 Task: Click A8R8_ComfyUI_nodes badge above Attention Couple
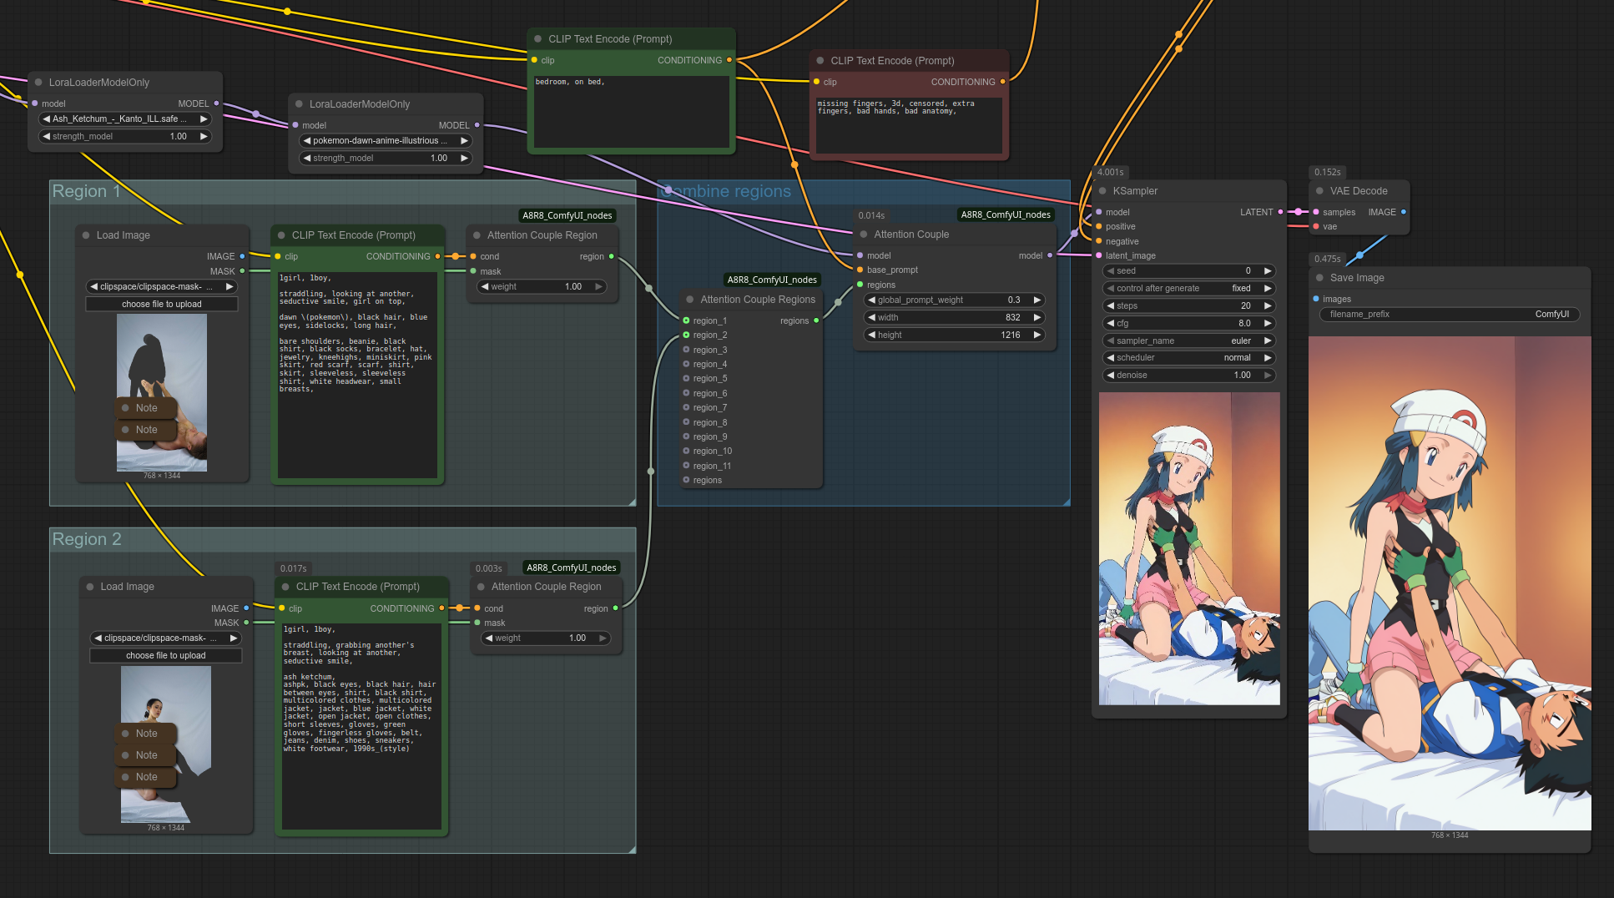point(1006,214)
